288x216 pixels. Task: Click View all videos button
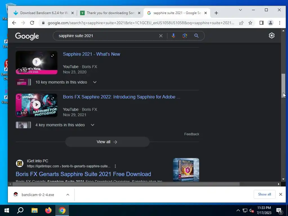pyautogui.click(x=107, y=142)
